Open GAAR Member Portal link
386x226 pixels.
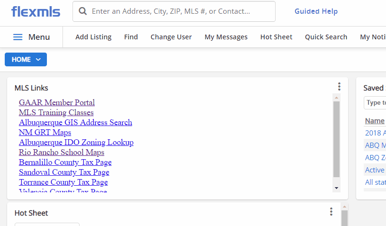pos(57,102)
